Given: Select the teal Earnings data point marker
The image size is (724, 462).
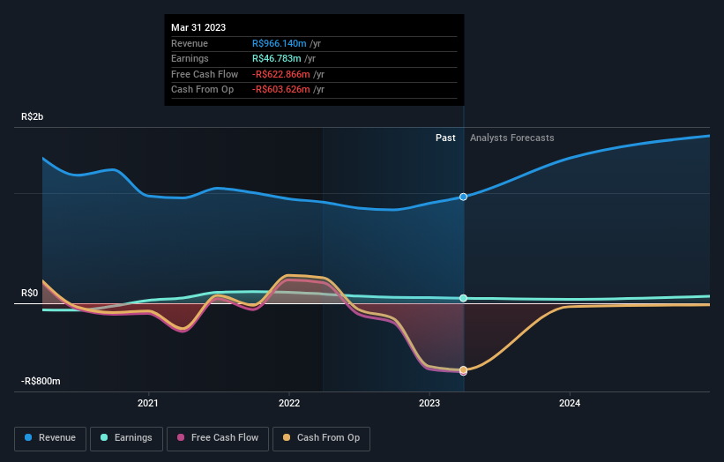Looking at the screenshot, I should point(463,298).
